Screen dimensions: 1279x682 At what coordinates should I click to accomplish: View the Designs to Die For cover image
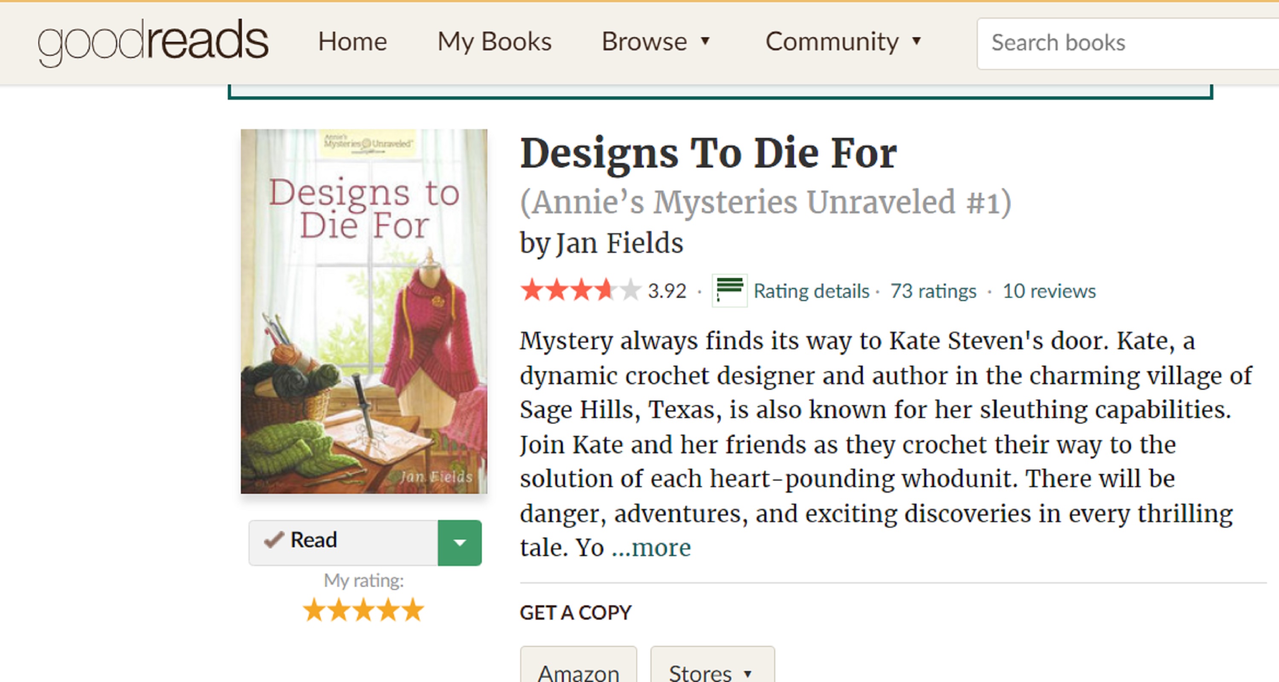(x=364, y=311)
